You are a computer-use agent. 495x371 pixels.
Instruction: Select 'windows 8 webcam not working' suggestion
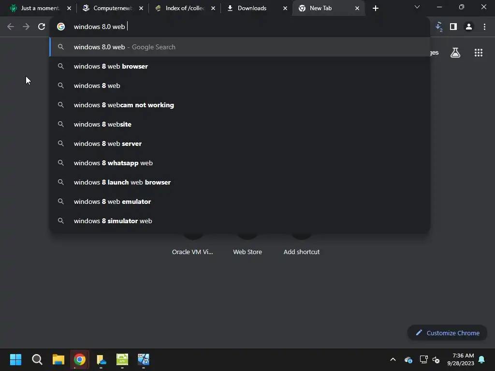(240, 105)
